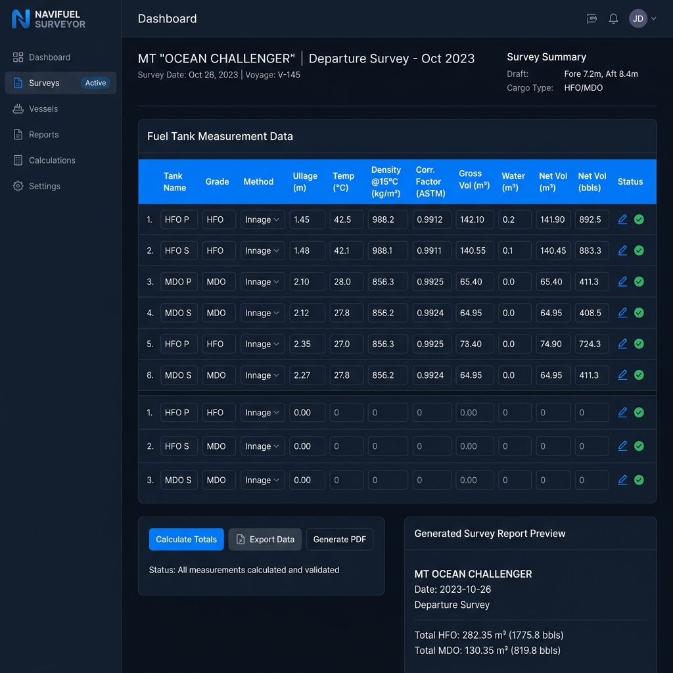
Task: Open Method dropdown in empty HFO S row
Action: click(x=262, y=446)
